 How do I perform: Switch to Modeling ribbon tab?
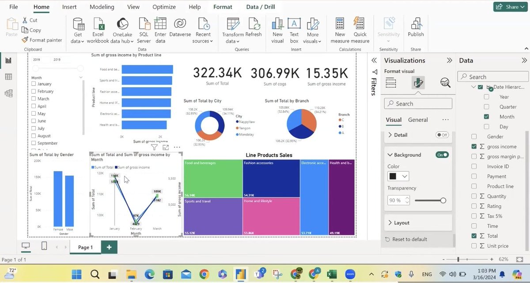click(102, 7)
